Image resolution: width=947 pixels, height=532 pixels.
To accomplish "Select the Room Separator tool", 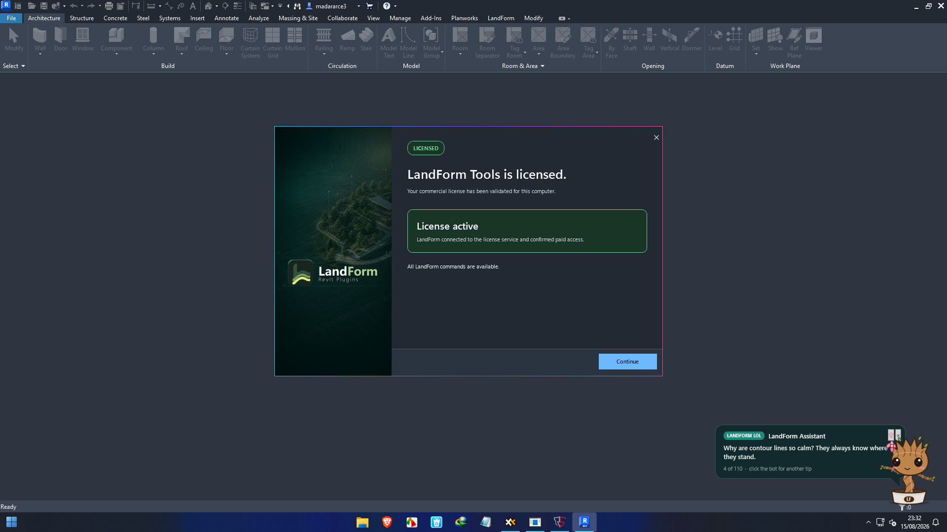I will pos(487,42).
